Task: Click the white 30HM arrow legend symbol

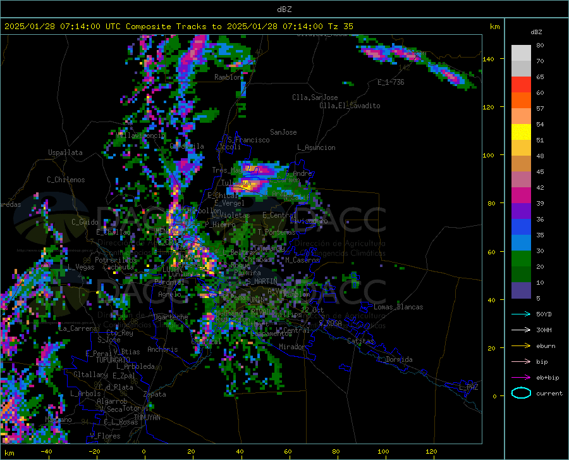Action: click(521, 330)
